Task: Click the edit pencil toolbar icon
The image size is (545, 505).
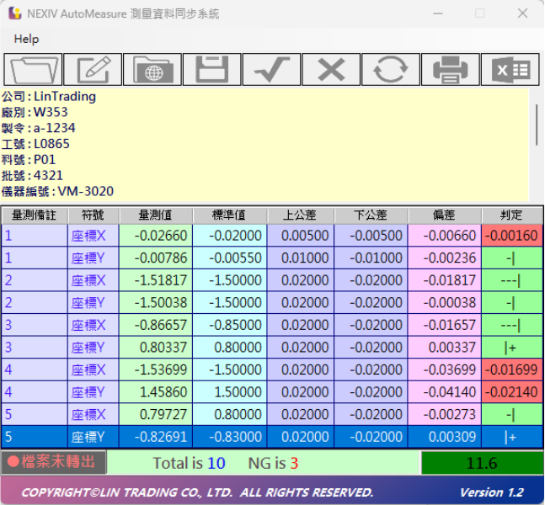Action: [x=93, y=70]
